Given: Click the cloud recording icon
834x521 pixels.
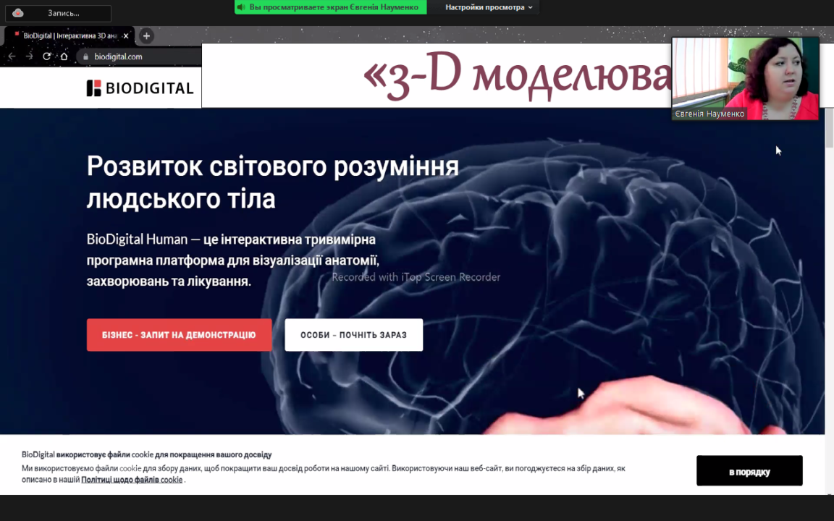Looking at the screenshot, I should [18, 13].
